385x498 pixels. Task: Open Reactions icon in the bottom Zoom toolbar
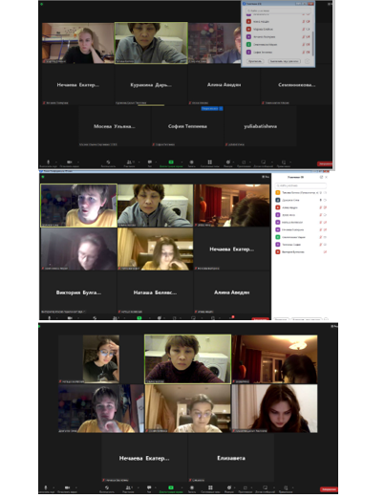229,487
